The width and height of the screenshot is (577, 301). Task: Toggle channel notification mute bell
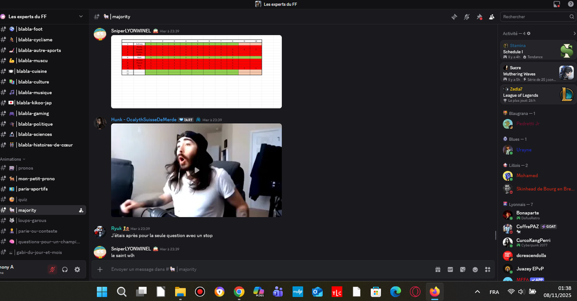pyautogui.click(x=467, y=17)
